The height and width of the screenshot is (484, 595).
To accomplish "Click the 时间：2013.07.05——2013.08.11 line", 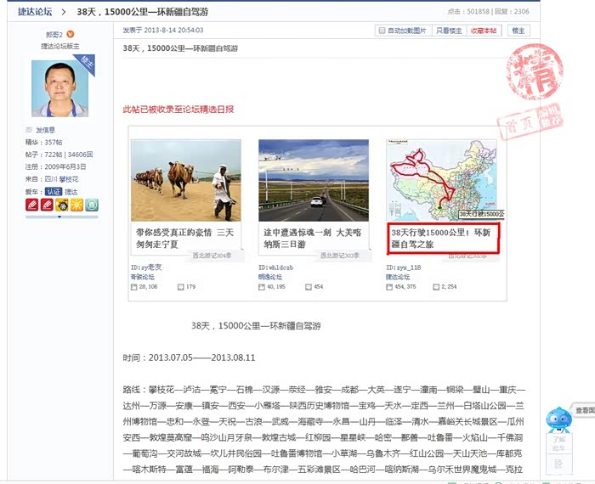I will (x=189, y=357).
